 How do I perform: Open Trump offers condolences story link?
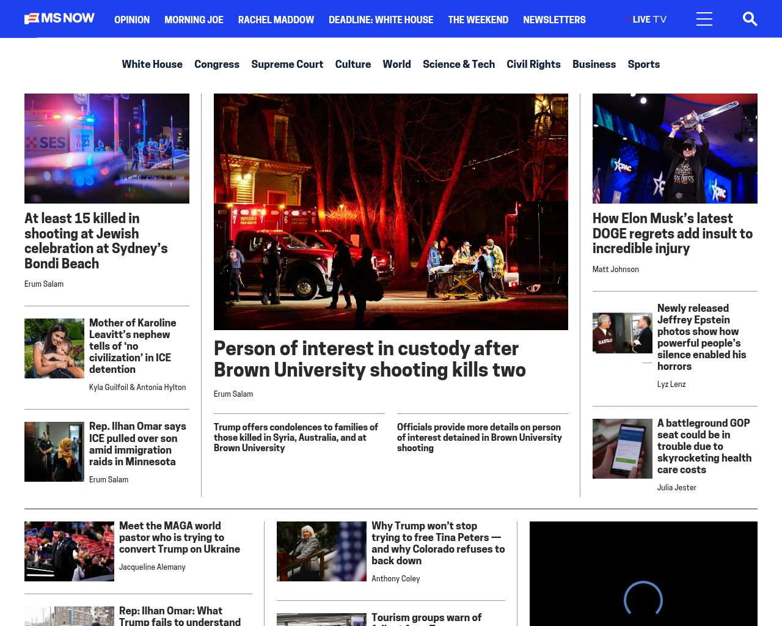[x=296, y=437]
